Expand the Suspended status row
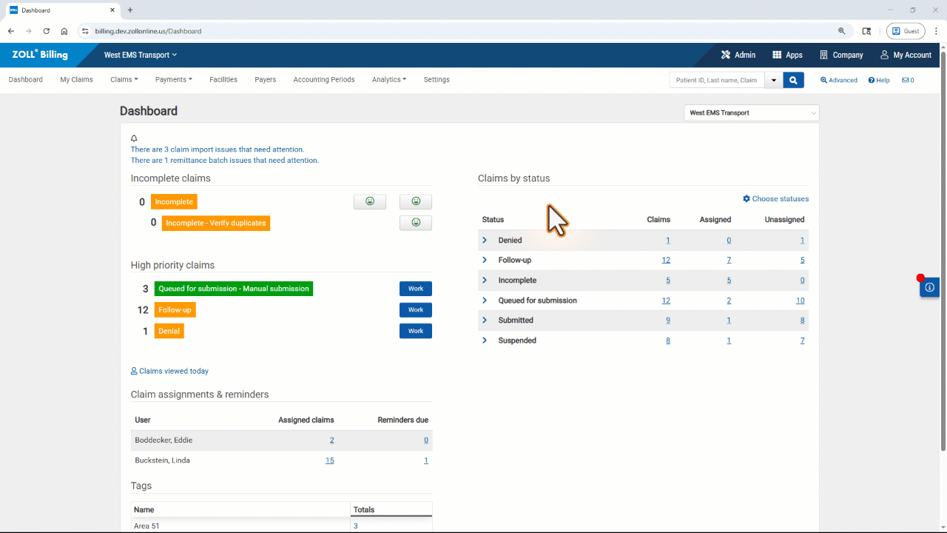The image size is (947, 533). pos(485,341)
